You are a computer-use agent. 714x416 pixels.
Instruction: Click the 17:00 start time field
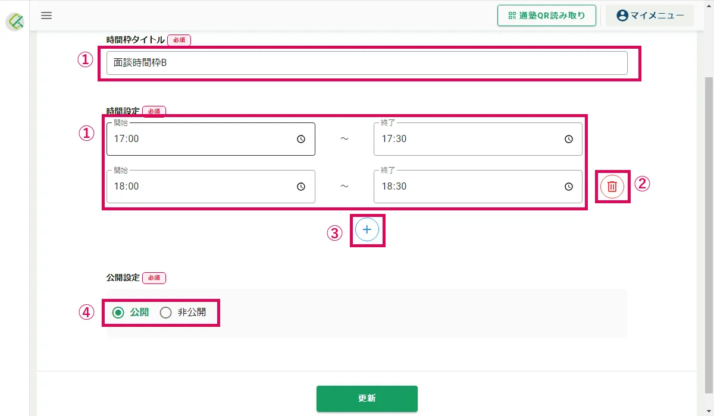pos(211,139)
